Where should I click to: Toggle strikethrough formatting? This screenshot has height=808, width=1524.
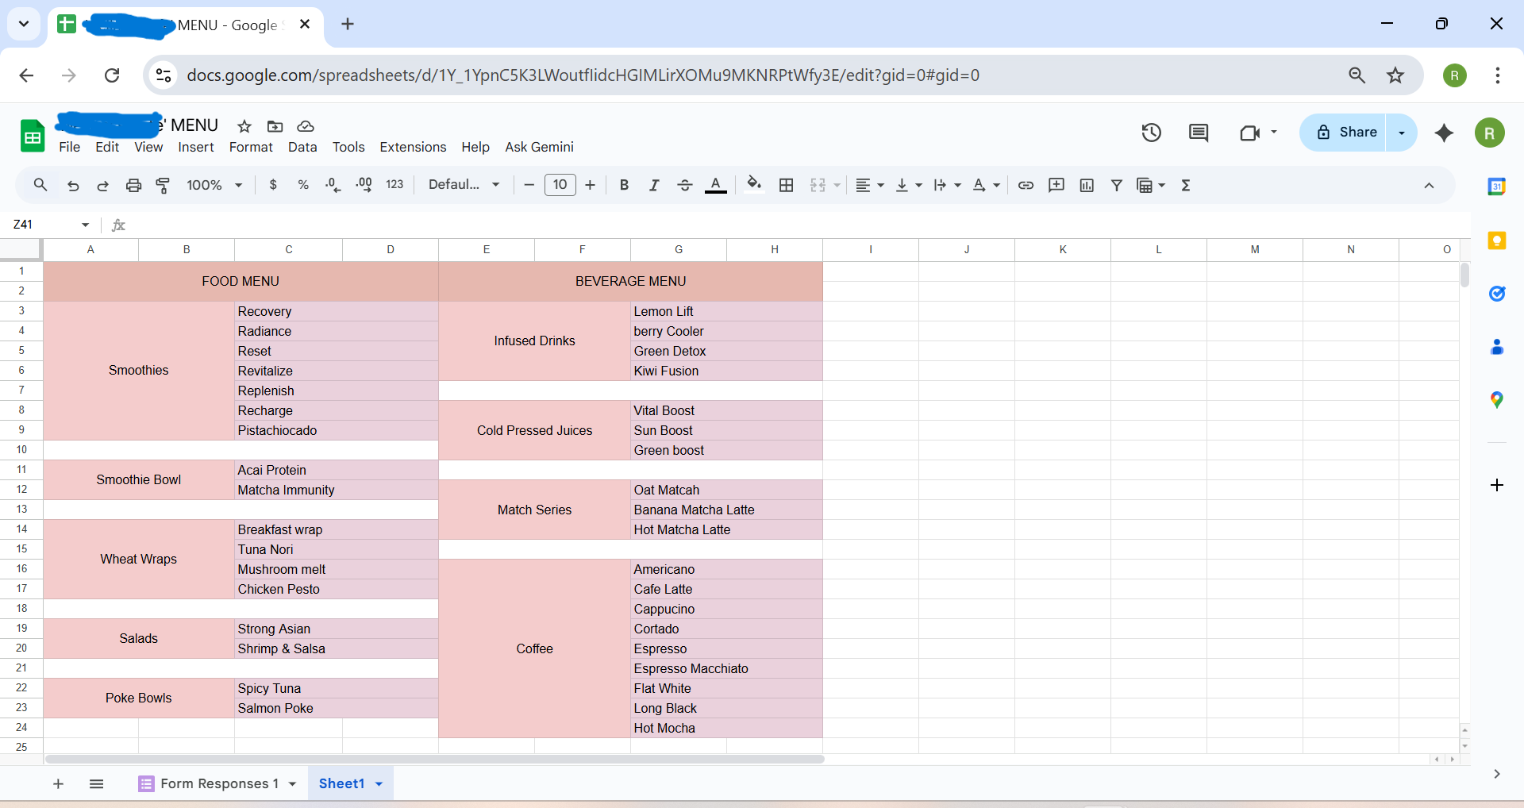tap(685, 185)
